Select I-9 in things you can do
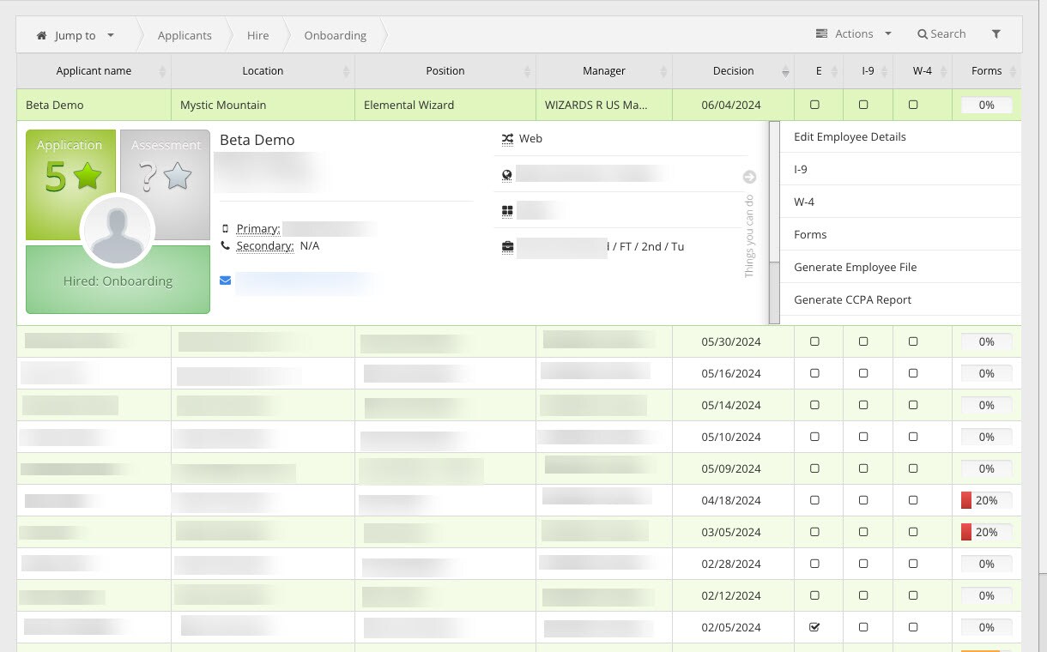This screenshot has height=652, width=1047. point(900,169)
